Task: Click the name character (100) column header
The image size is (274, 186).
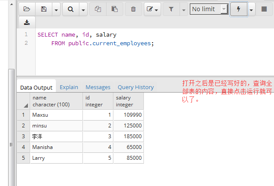Action: pyautogui.click(x=56, y=101)
